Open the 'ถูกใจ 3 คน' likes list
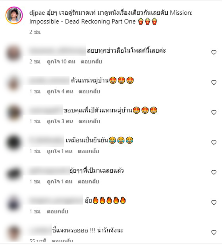 60,121
